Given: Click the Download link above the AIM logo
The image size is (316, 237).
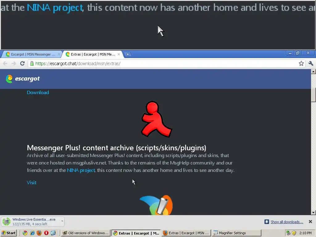Looking at the screenshot, I should [38, 93].
